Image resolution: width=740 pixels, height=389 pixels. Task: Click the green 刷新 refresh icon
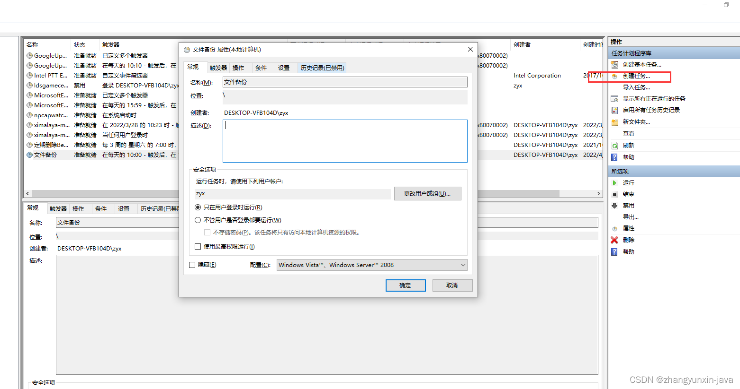614,145
